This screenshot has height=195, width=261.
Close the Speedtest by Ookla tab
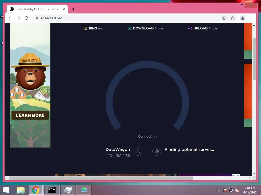click(x=63, y=9)
